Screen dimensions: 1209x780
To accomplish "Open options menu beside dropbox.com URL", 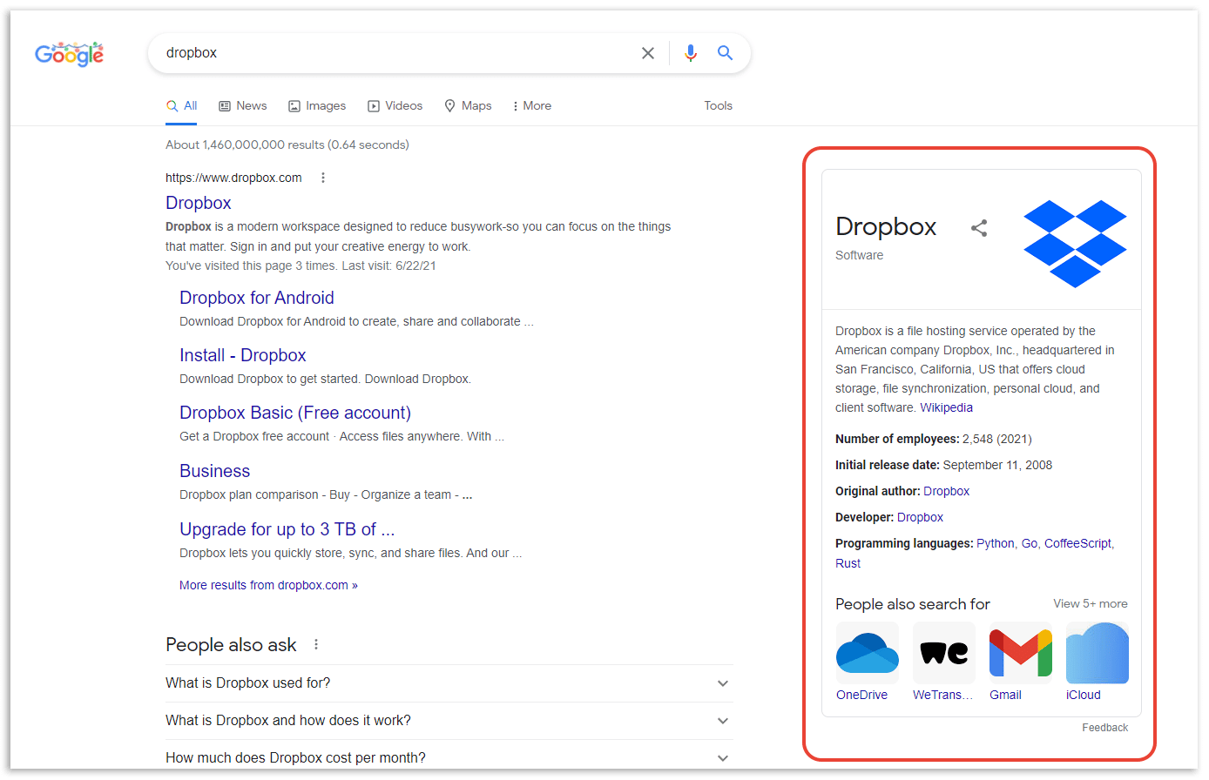I will coord(323,178).
